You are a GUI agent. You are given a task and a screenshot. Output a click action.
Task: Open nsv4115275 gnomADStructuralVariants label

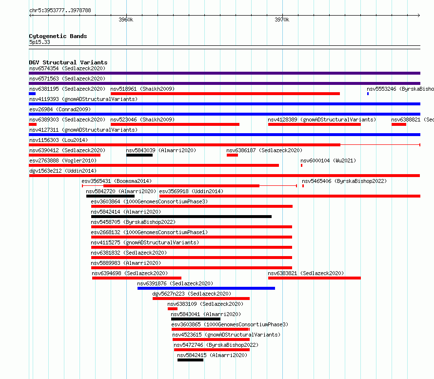pyautogui.click(x=145, y=242)
